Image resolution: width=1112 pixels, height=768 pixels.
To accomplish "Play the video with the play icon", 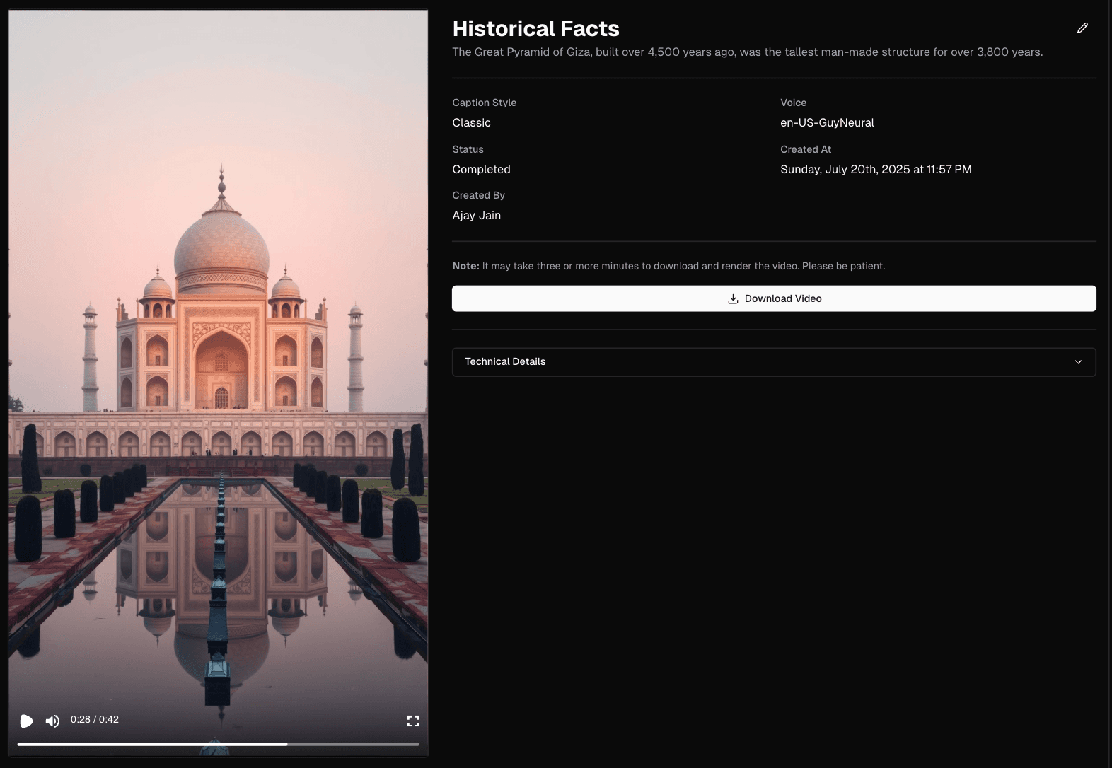I will point(27,721).
